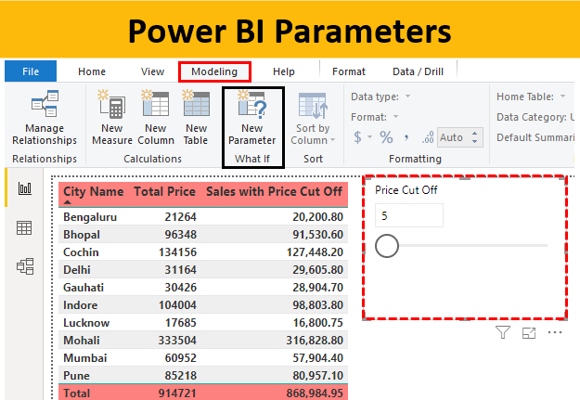This screenshot has width=580, height=400.
Task: Click Delhi in the City Name column
Action: pos(77,270)
